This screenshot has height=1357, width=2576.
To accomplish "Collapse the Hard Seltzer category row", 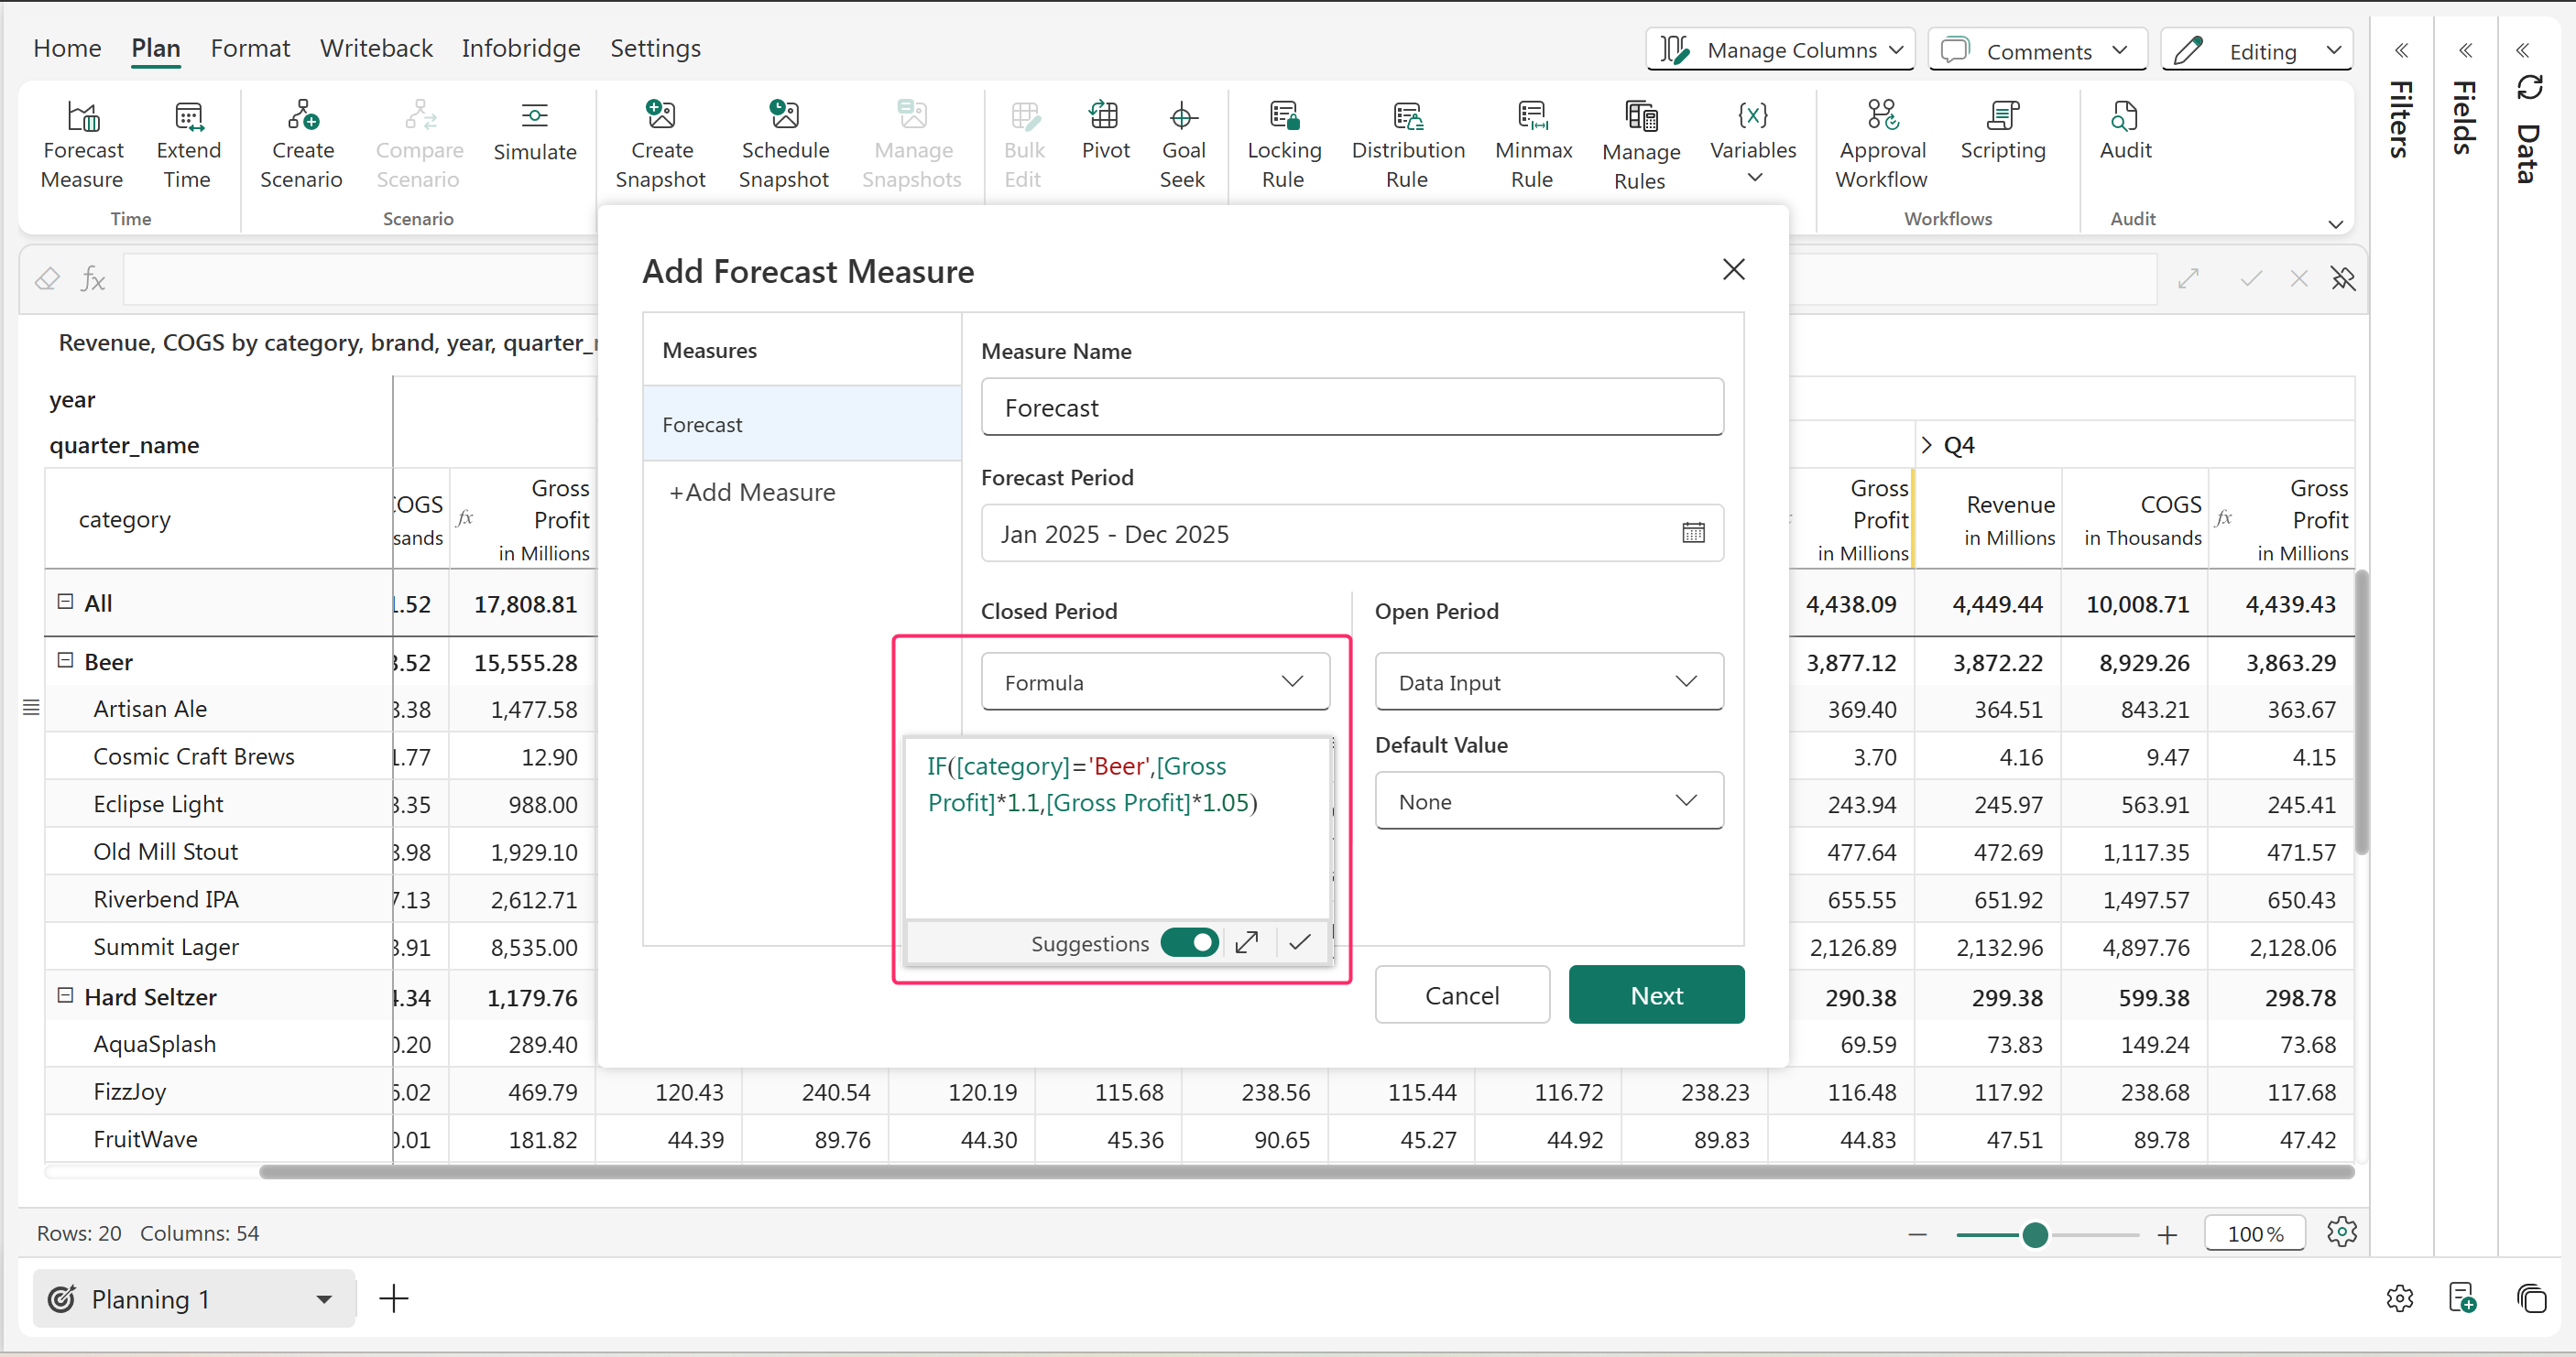I will point(66,995).
